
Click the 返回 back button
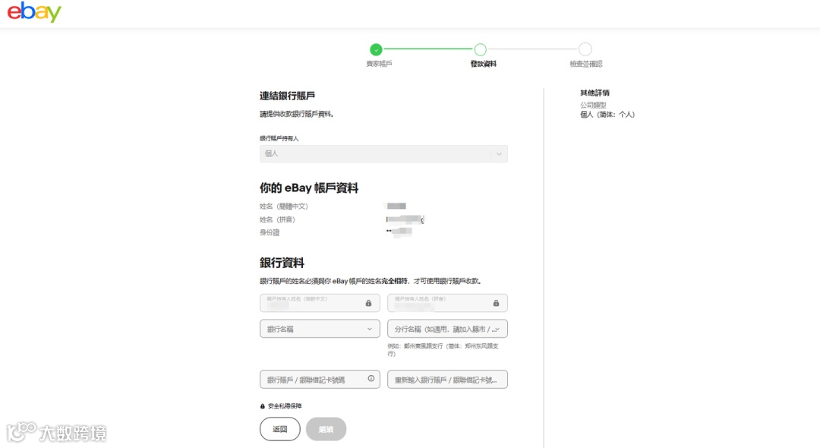(x=279, y=429)
